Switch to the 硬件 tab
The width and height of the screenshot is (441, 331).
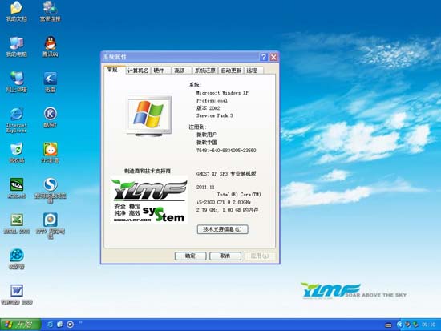point(159,71)
